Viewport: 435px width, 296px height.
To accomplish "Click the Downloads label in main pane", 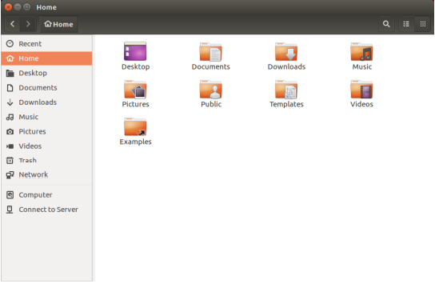I will (x=286, y=66).
